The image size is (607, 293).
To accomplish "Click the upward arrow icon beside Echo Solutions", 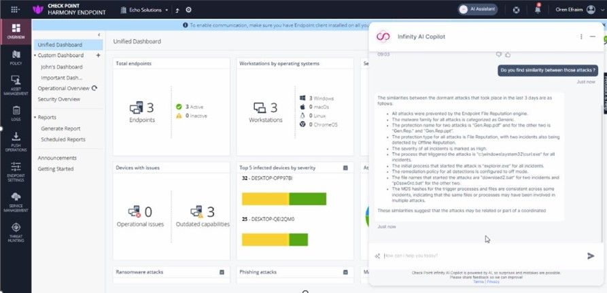I will click(x=177, y=10).
